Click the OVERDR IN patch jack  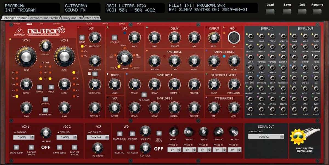283,57
